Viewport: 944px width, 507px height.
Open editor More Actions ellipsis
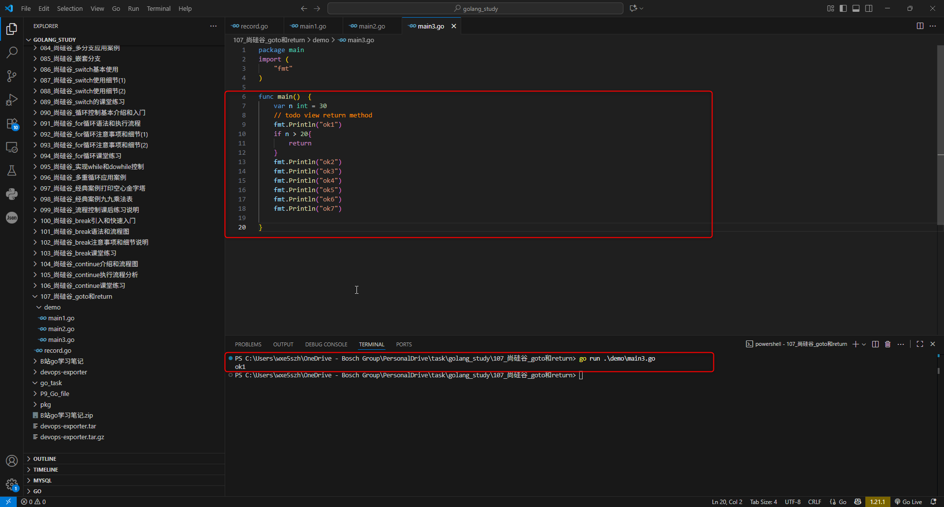[x=933, y=26]
